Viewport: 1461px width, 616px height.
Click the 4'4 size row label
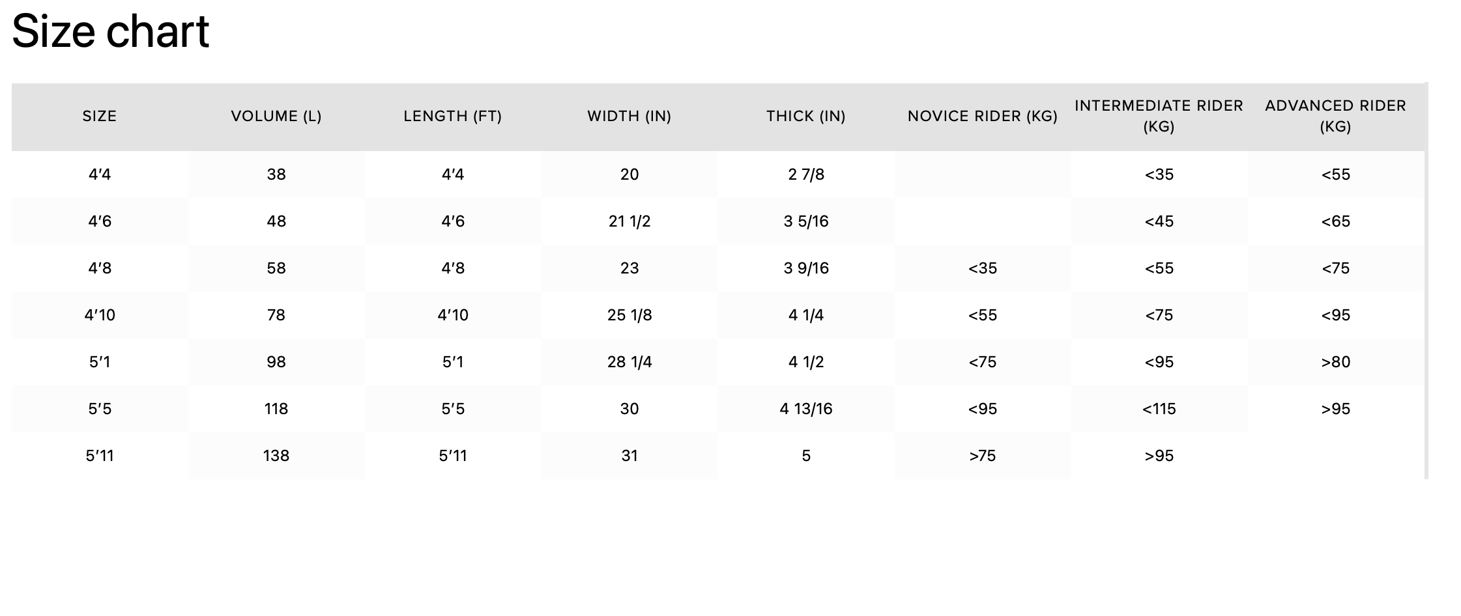(100, 175)
